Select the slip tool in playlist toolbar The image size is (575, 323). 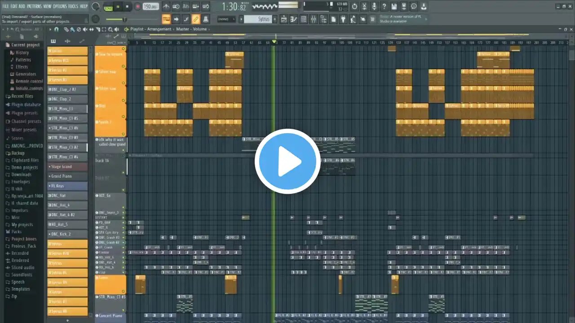[91, 29]
